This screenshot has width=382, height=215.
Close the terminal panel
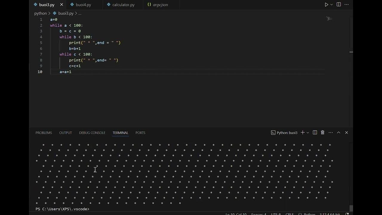pyautogui.click(x=346, y=133)
